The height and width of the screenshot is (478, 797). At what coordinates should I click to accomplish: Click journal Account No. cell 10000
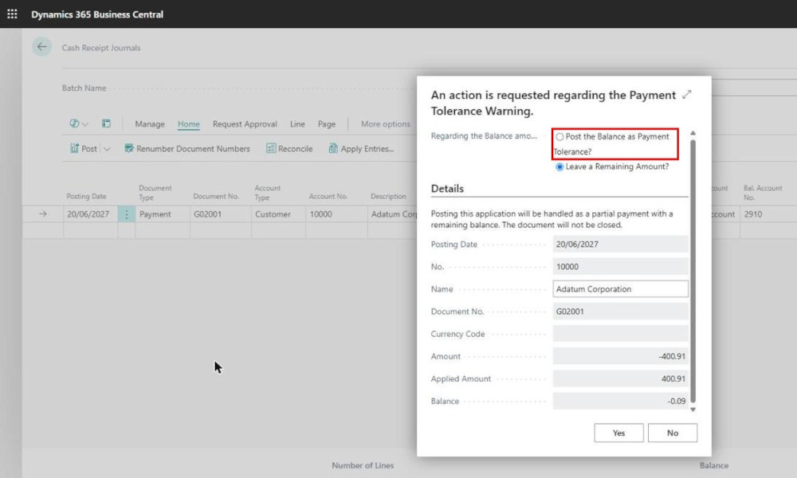pyautogui.click(x=336, y=214)
